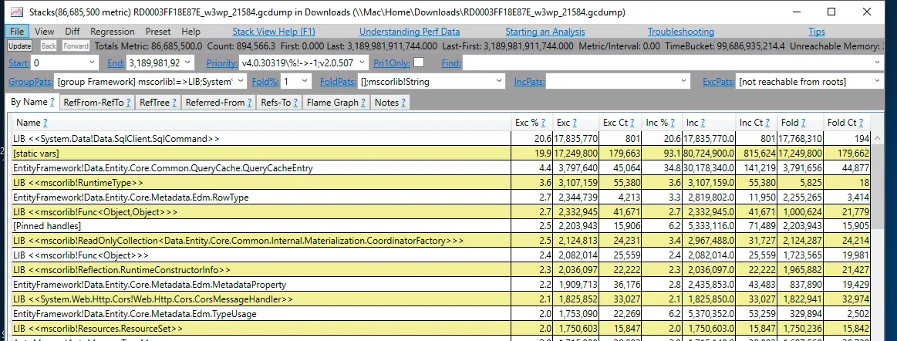
Task: Click the Update button
Action: point(19,46)
